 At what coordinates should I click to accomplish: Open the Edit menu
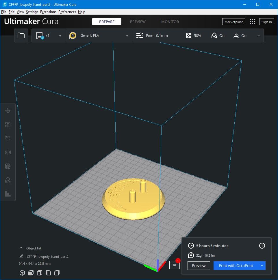[x=12, y=12]
